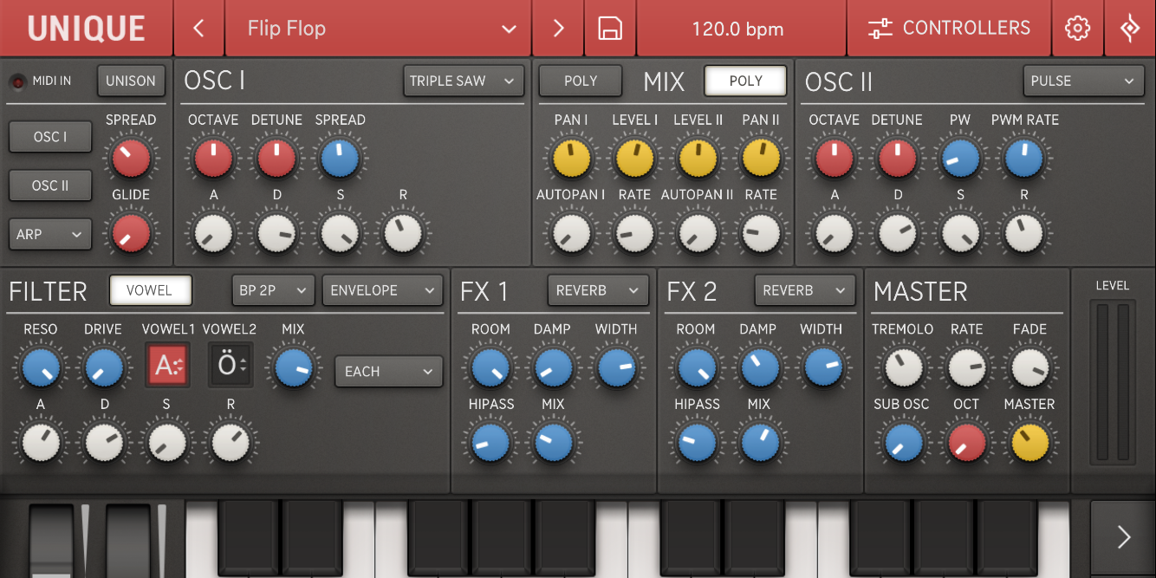Open the TRIPLE SAW waveform dropdown
The image size is (1156, 578).
pos(464,81)
